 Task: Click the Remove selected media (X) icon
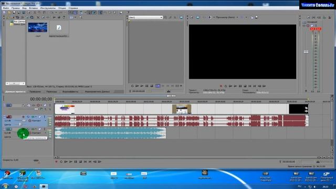point(38,17)
